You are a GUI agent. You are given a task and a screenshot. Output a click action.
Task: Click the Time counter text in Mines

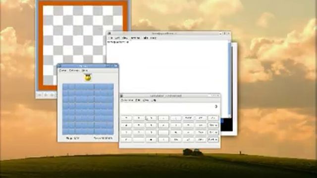pos(103,138)
